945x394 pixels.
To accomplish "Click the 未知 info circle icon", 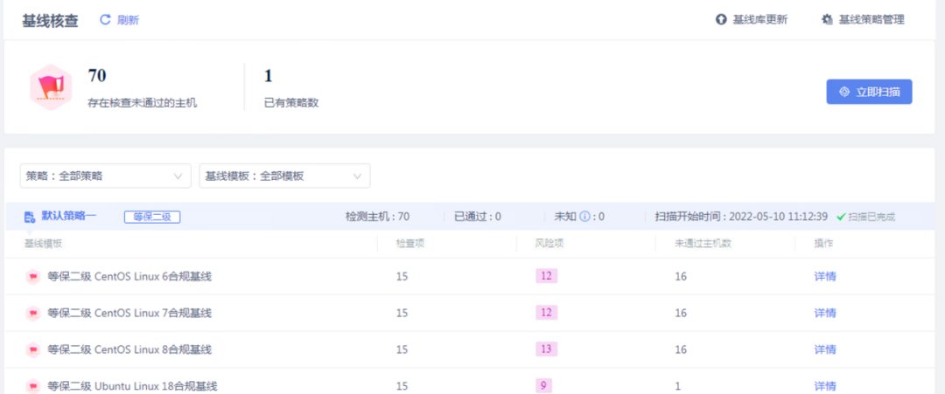I will (x=584, y=217).
